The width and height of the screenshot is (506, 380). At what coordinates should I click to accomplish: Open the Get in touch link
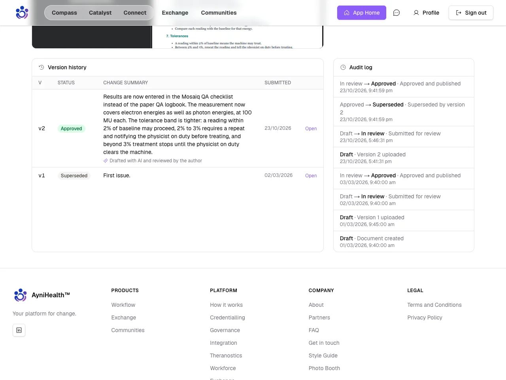[x=324, y=343]
